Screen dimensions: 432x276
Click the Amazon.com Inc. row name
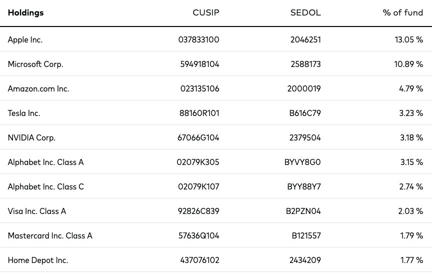[39, 88]
